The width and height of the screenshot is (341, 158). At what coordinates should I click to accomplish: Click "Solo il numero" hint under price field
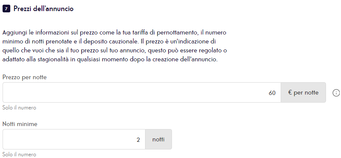[19, 108]
